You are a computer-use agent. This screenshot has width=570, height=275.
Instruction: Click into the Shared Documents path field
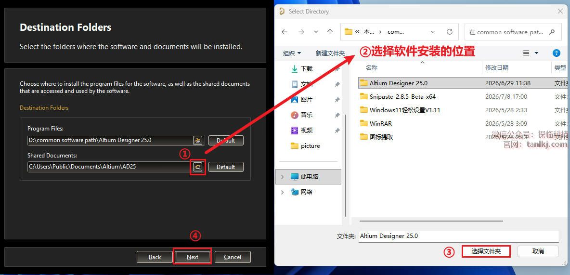click(x=110, y=167)
